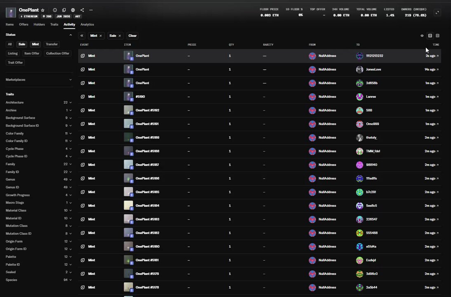
Task: Switch to the Offers tab
Action: 23,24
